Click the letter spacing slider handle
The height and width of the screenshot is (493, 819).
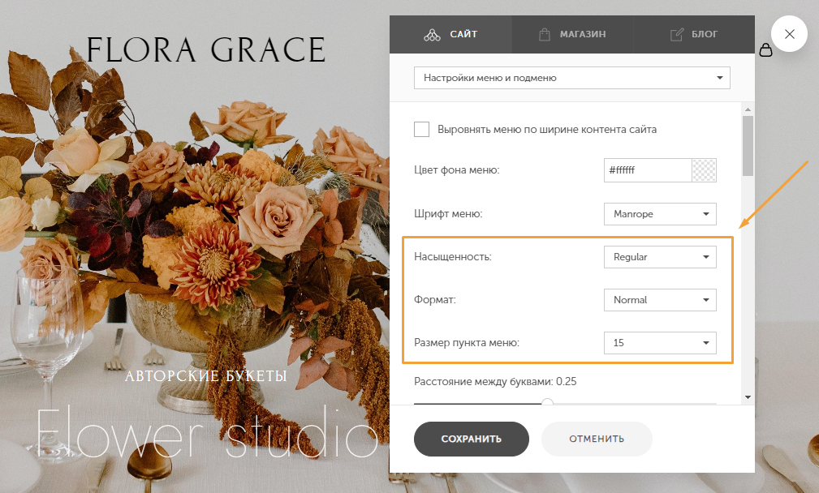pos(547,403)
